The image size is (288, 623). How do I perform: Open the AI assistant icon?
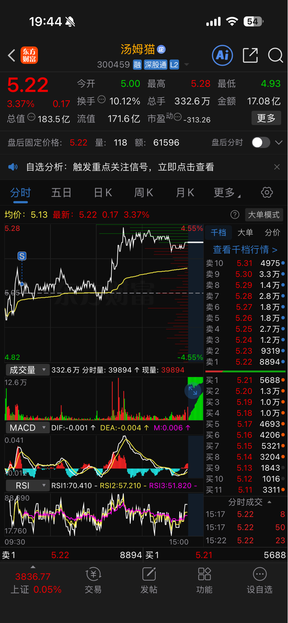(222, 55)
